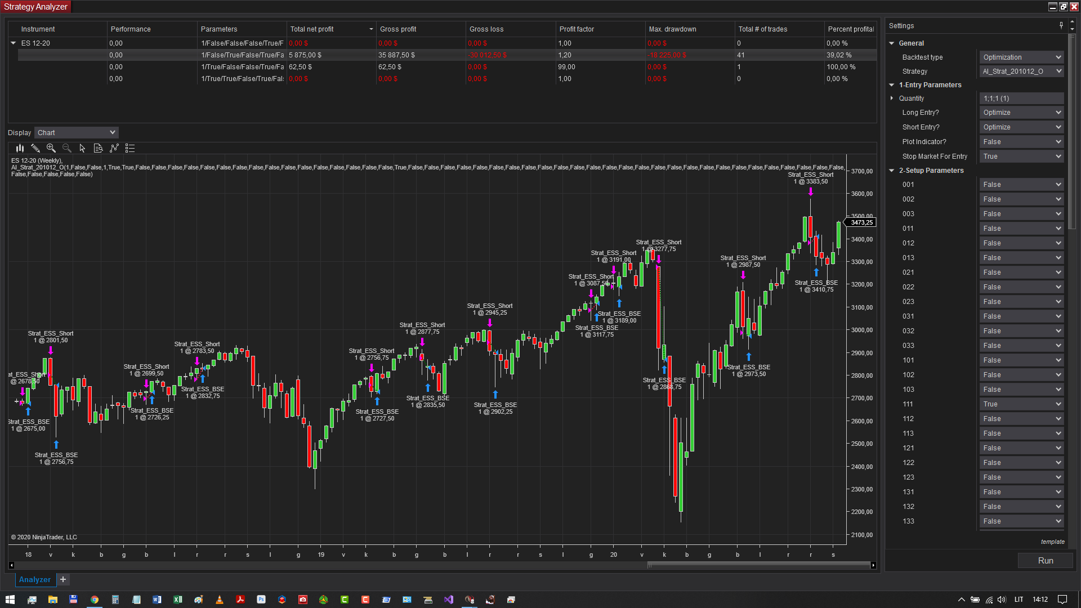Open the Display Chart dropdown

tap(77, 133)
